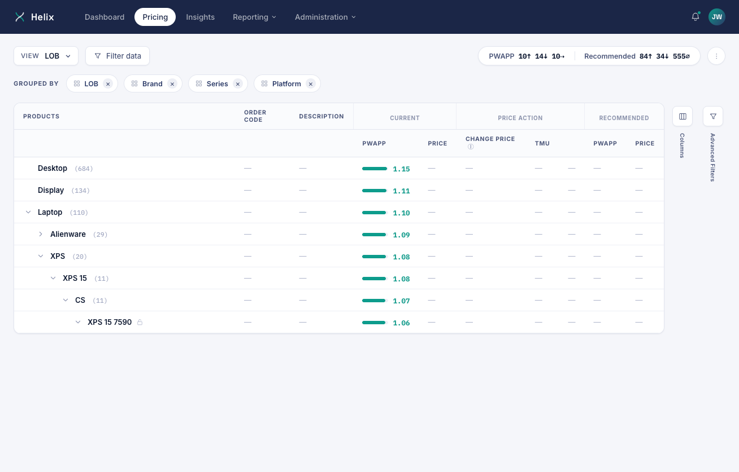Collapse the XPS 15 7590 row chevron
Viewport: 739px width, 472px height.
point(78,323)
